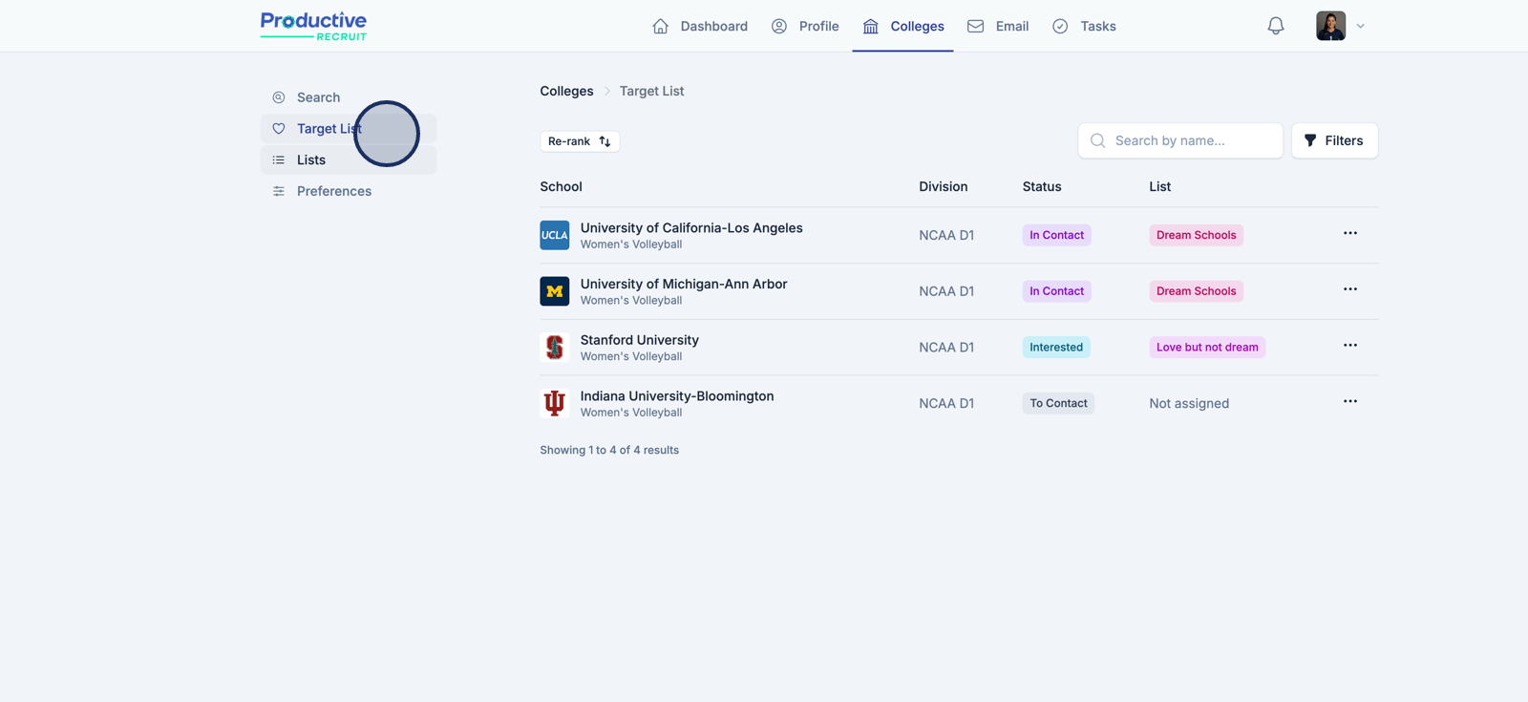Switch to the Email tab
The image size is (1528, 702).
pos(998,26)
